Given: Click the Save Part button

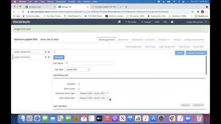Looking at the screenshot, I should [59, 57].
